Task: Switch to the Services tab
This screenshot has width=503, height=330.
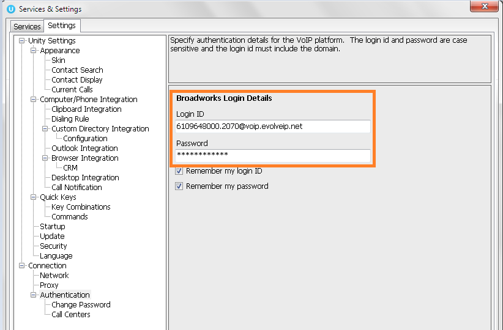Action: [x=27, y=26]
